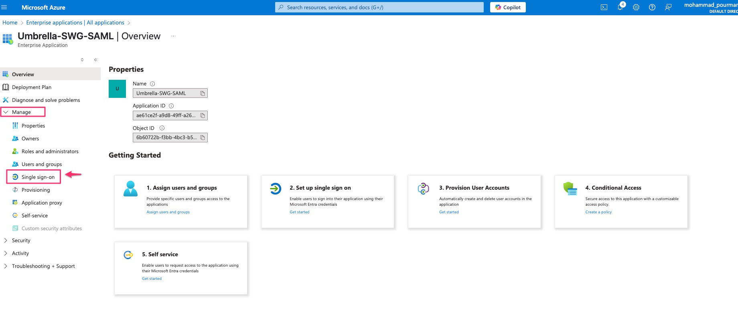Click the Provision User Accounts card icon

[x=423, y=188]
